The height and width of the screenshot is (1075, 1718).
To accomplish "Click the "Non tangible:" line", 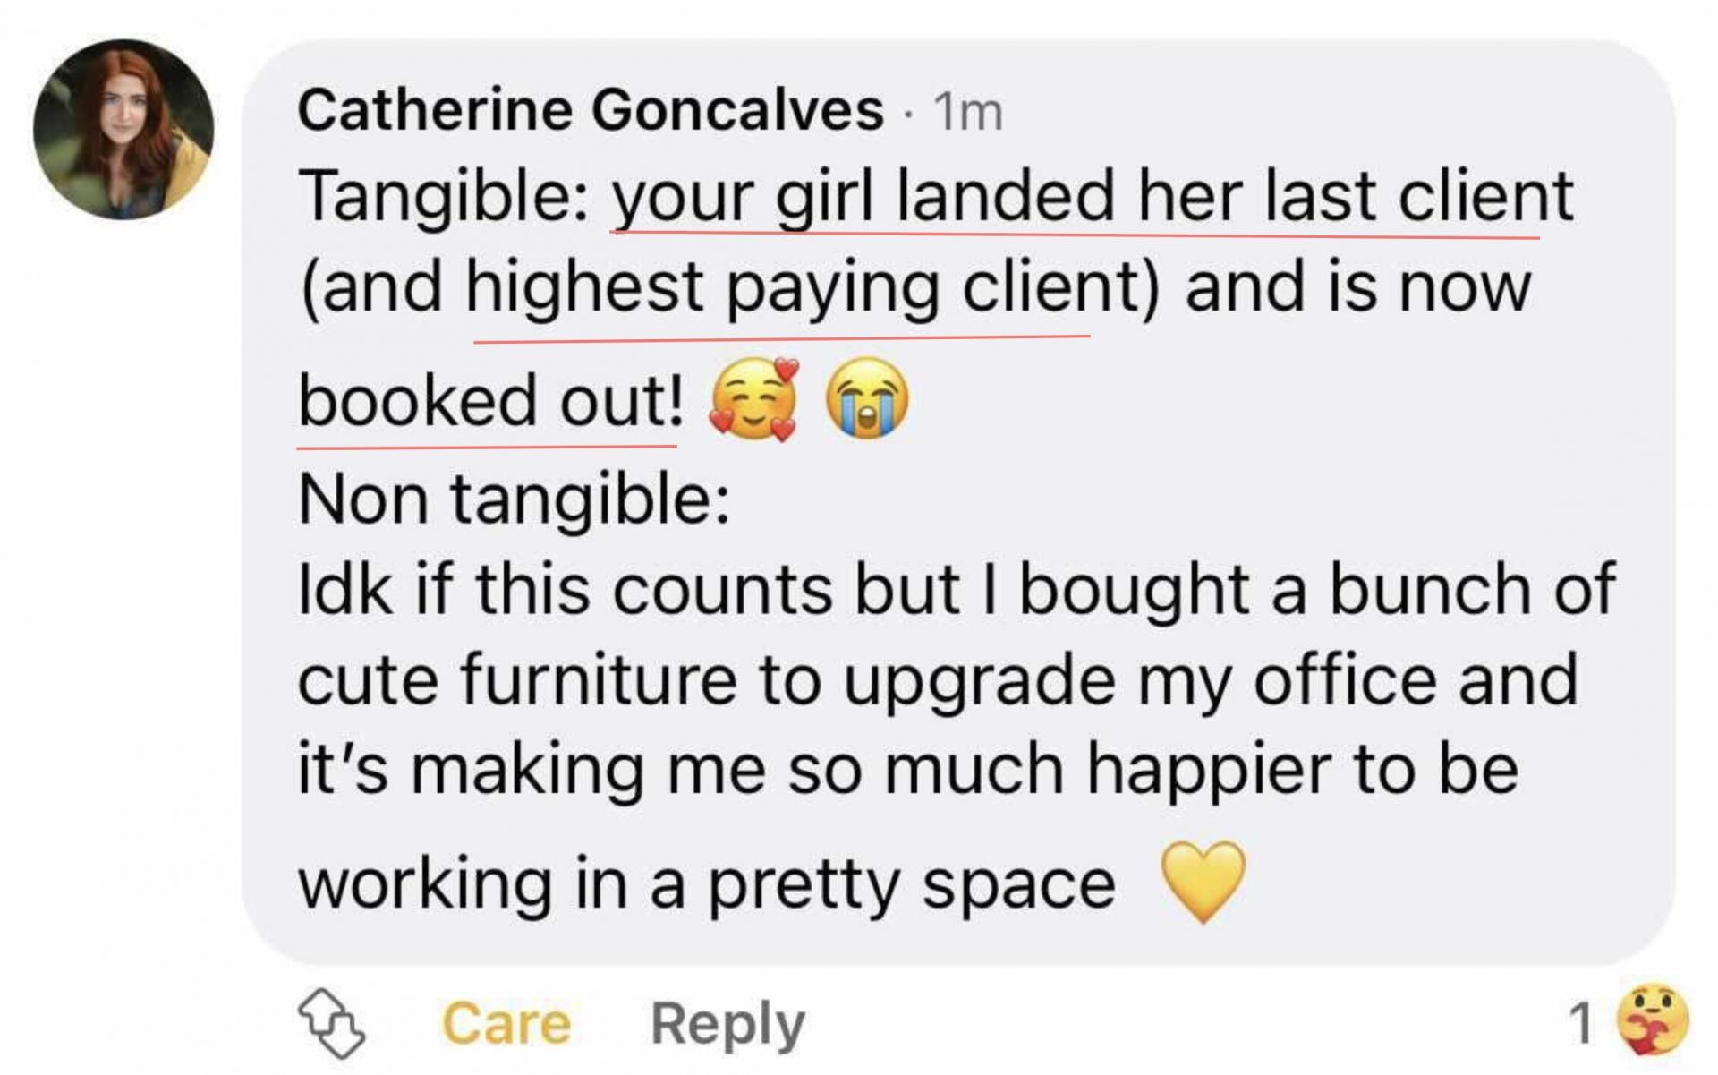I will [x=514, y=499].
